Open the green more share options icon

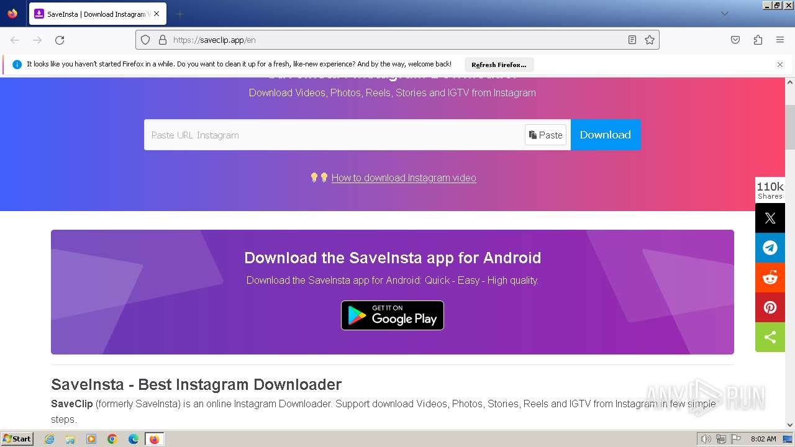click(x=770, y=337)
